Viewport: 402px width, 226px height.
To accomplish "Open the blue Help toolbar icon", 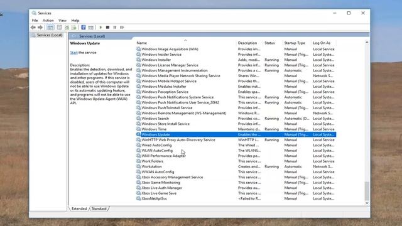I will coord(84,28).
